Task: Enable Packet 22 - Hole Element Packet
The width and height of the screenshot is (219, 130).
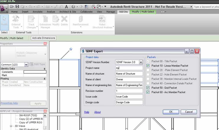Action: (148, 74)
